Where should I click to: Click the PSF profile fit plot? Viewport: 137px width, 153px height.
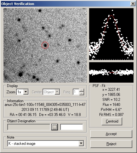[x=111, y=34]
